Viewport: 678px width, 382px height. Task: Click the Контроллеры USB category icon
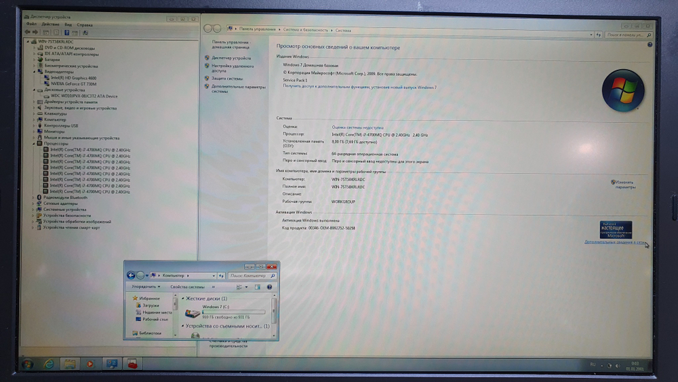pyautogui.click(x=40, y=126)
